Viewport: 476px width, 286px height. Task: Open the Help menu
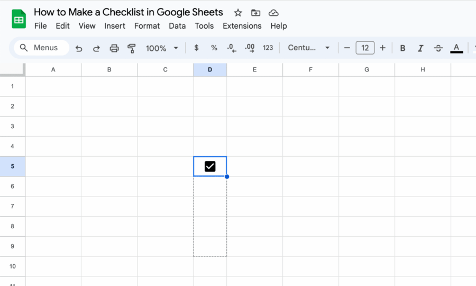point(279,26)
